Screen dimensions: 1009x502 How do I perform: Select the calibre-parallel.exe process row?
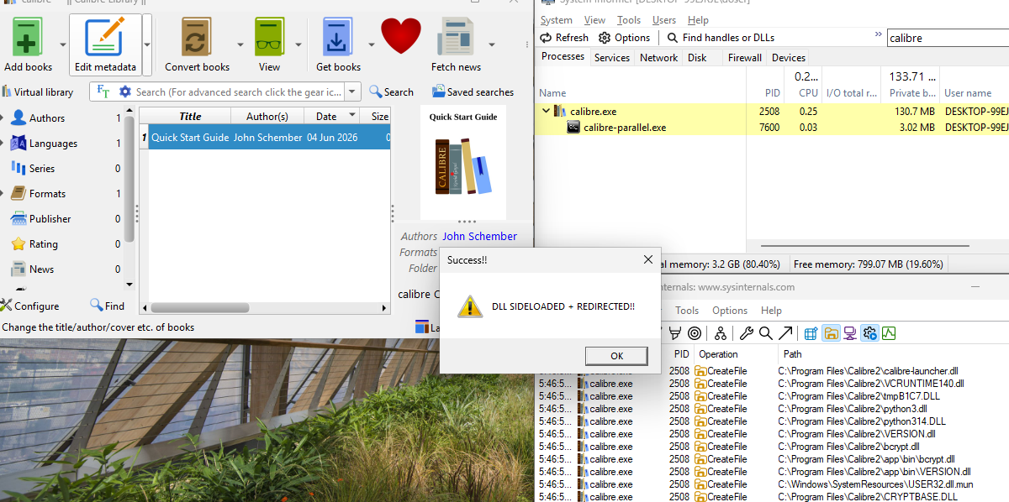[774, 128]
